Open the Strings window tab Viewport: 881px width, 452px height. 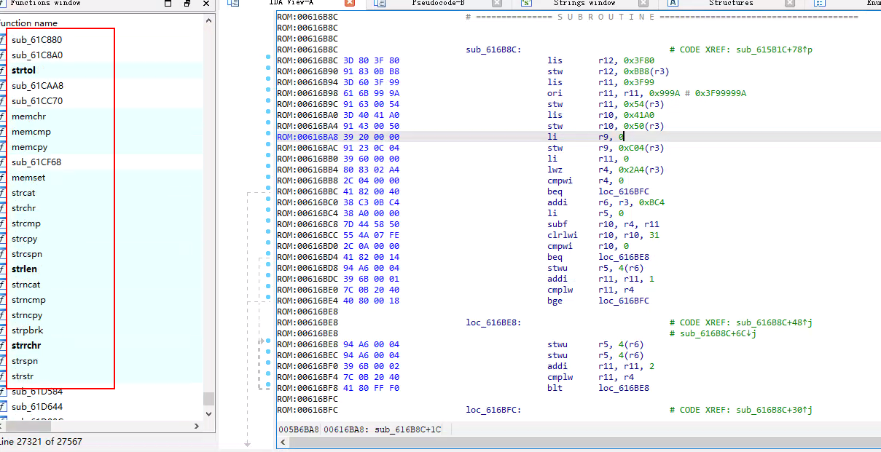pos(584,3)
